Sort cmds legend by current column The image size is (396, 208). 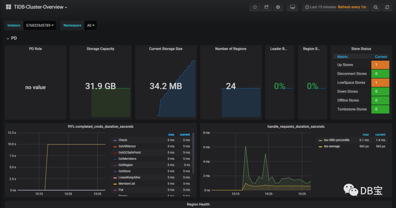click(185, 135)
